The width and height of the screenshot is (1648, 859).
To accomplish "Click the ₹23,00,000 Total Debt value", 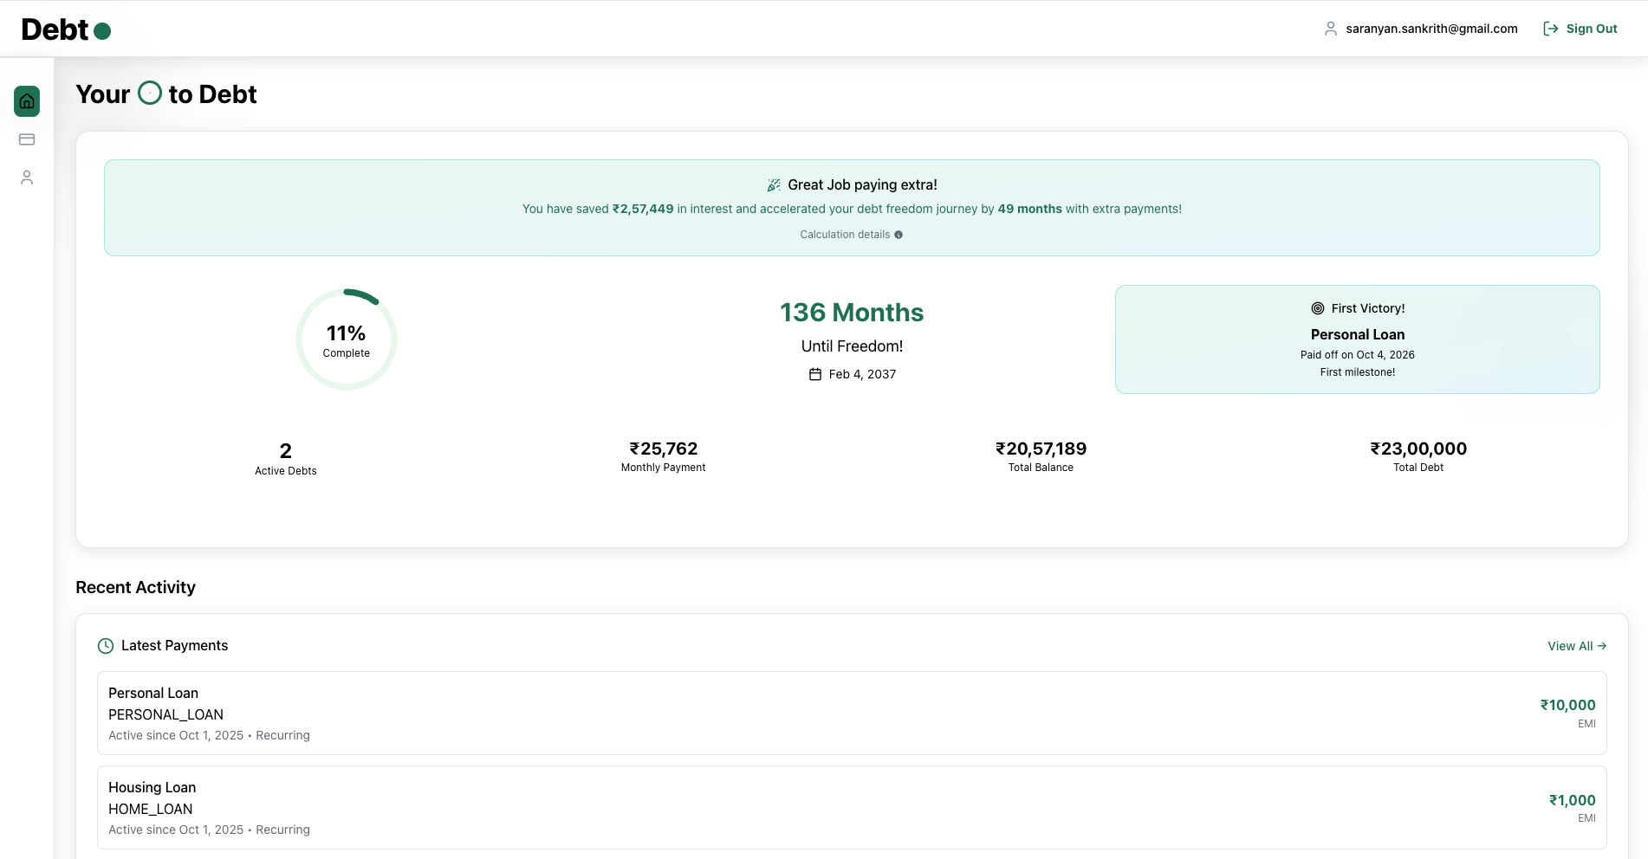I will coord(1418,449).
